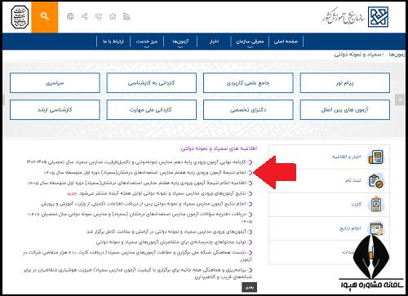The height and width of the screenshot is (296, 408).
Task: Select the آزمون های بین الملل card
Action: click(x=345, y=110)
